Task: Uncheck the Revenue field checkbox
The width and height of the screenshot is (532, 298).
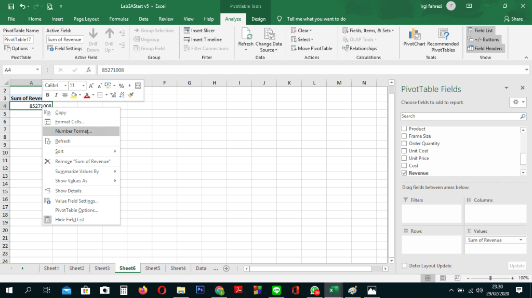Action: tap(404, 173)
